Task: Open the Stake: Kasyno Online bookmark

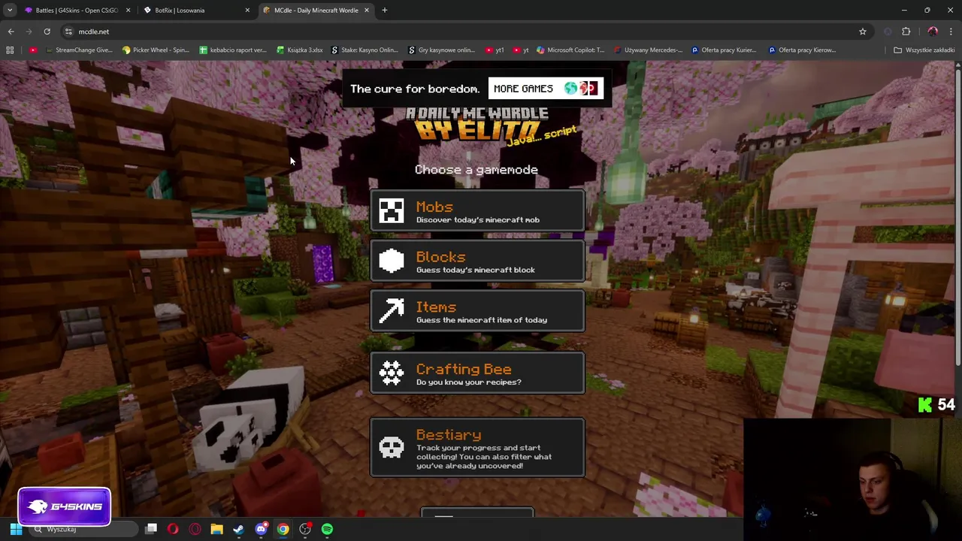Action: pos(365,50)
